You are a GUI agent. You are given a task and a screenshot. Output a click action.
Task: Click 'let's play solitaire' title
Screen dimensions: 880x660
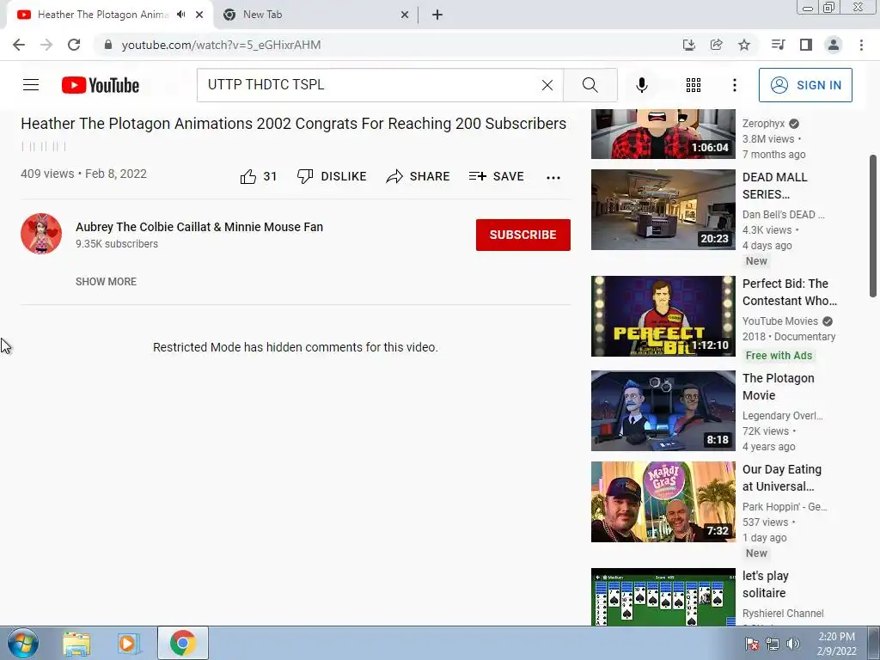pos(766,584)
